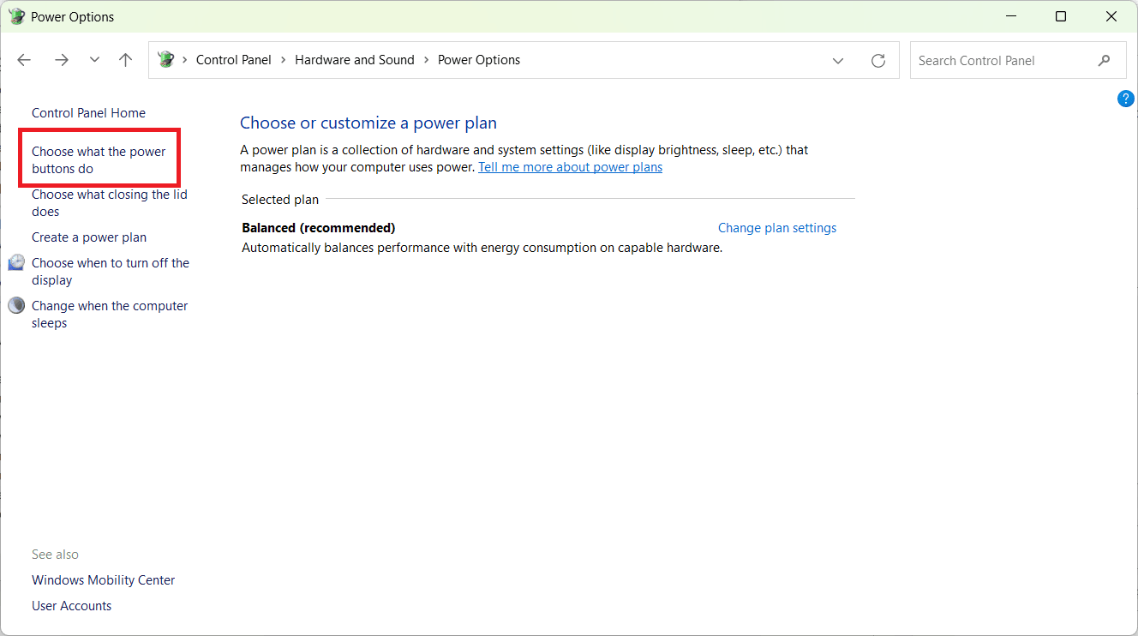This screenshot has width=1138, height=636.
Task: Go back with the left arrow button
Action: 24,60
